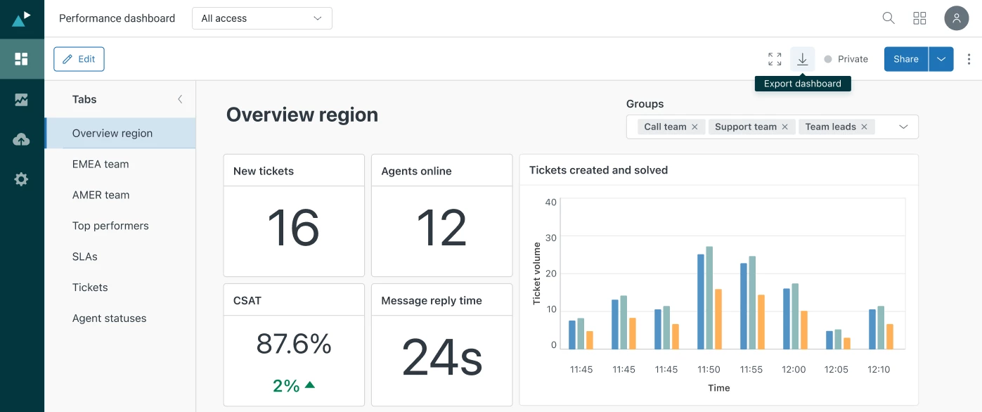Open the All access dropdown
Viewport: 982px width, 412px height.
[x=261, y=18]
